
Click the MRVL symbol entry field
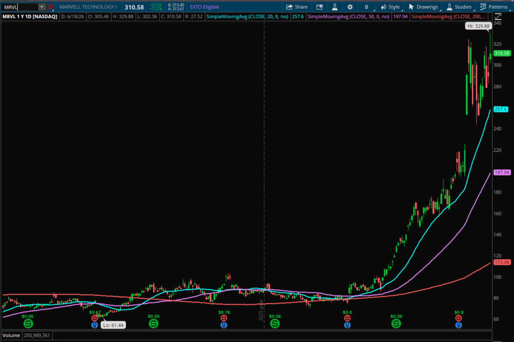point(20,7)
